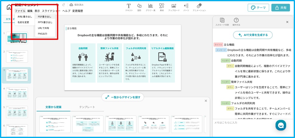
Task: Click the テーマ theme button
Action: click(x=258, y=8)
